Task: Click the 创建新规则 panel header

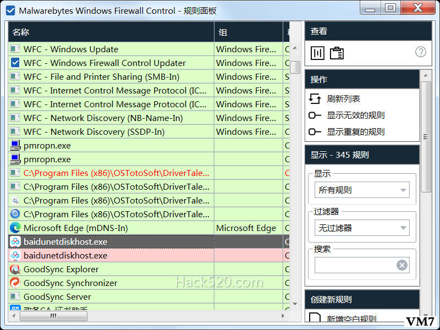Action: [x=362, y=299]
